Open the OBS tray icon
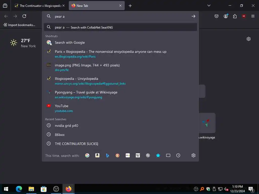The image size is (259, 194). pyautogui.click(x=196, y=189)
